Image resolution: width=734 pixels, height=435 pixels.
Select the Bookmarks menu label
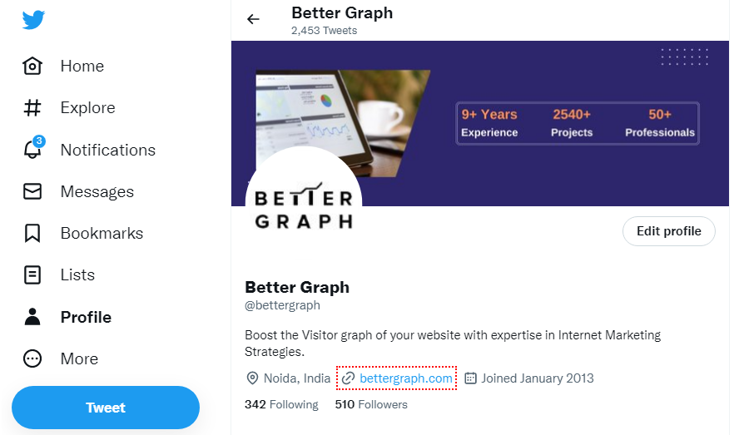click(102, 234)
